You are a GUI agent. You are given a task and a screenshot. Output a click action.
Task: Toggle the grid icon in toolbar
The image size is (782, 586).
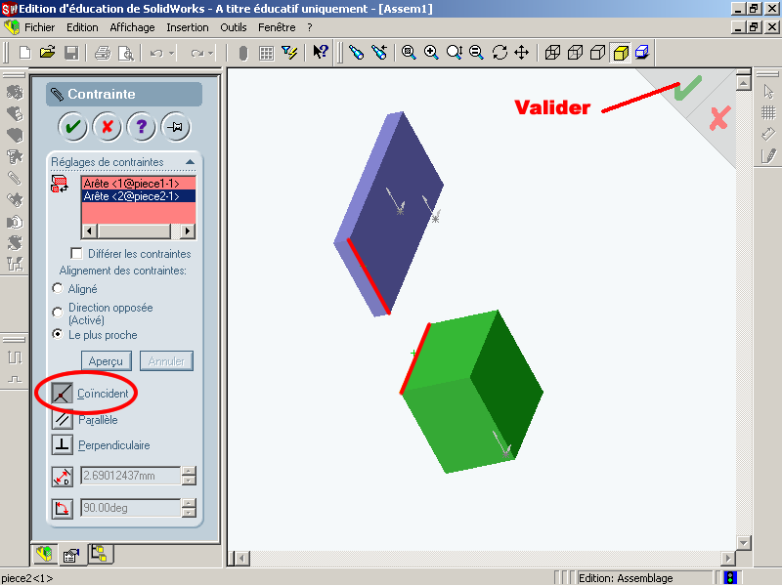pyautogui.click(x=266, y=53)
